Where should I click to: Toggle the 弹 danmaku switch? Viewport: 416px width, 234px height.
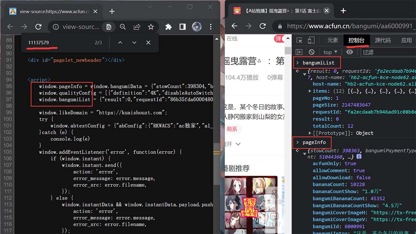point(279,39)
